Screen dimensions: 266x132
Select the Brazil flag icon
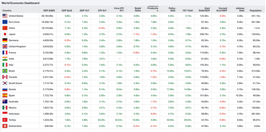(5, 71)
